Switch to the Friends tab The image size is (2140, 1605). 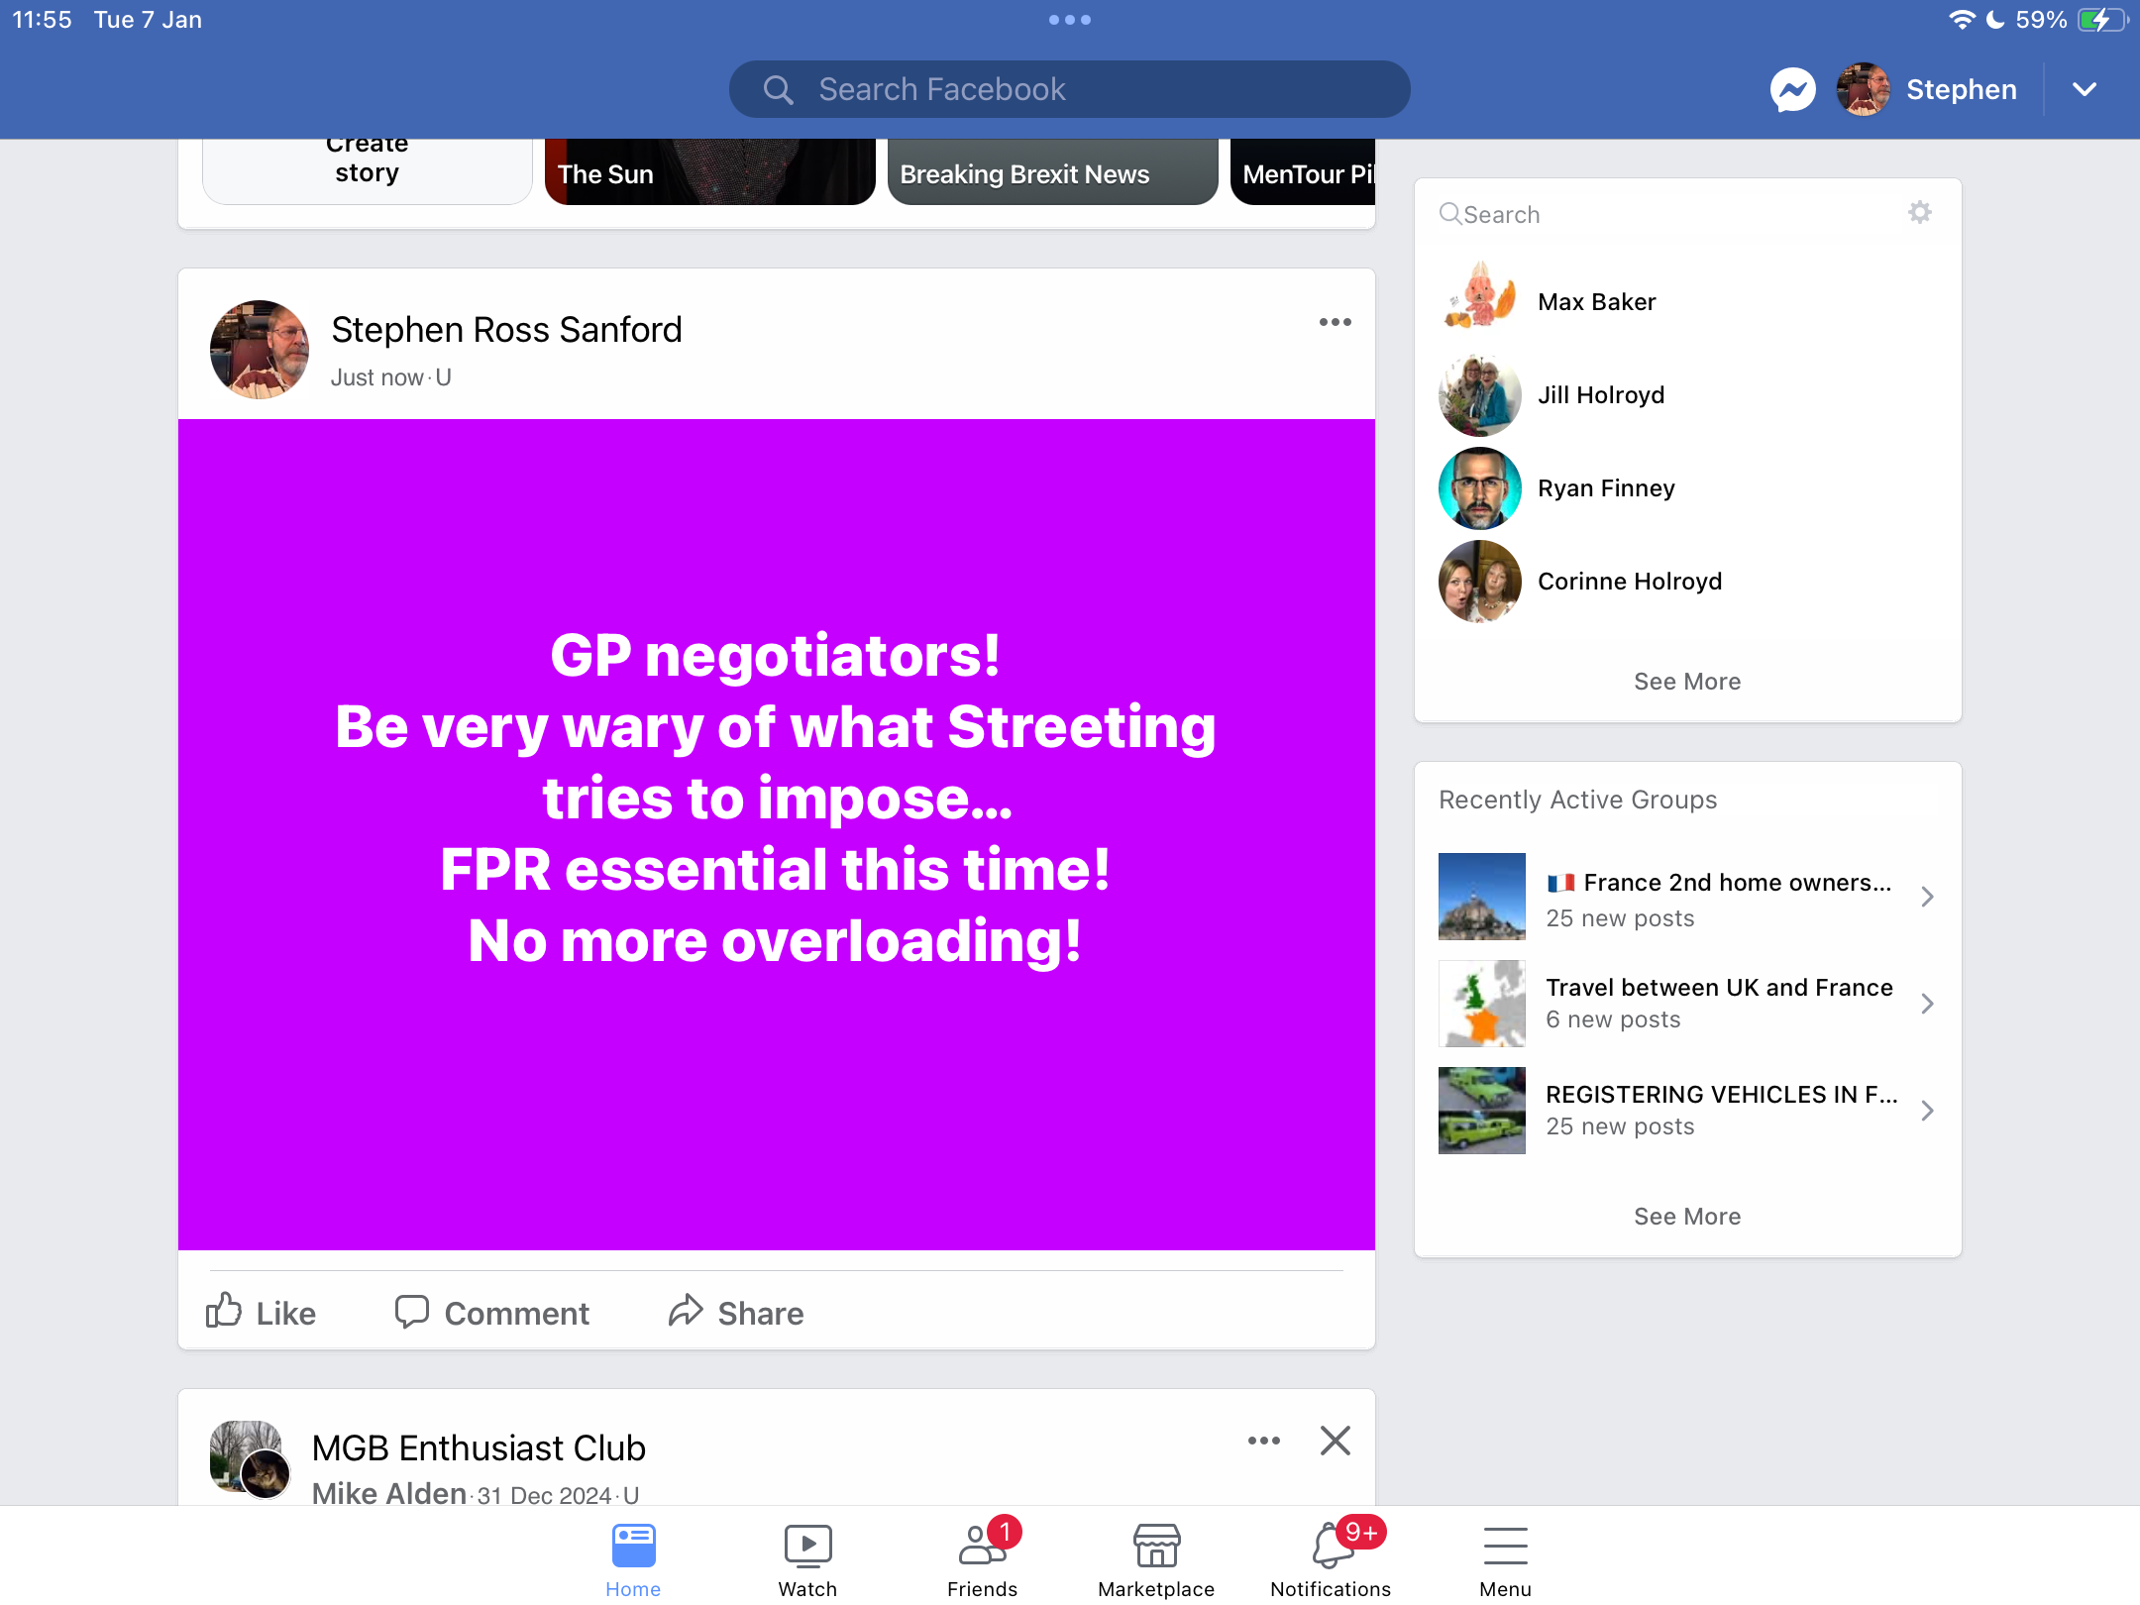(x=982, y=1559)
